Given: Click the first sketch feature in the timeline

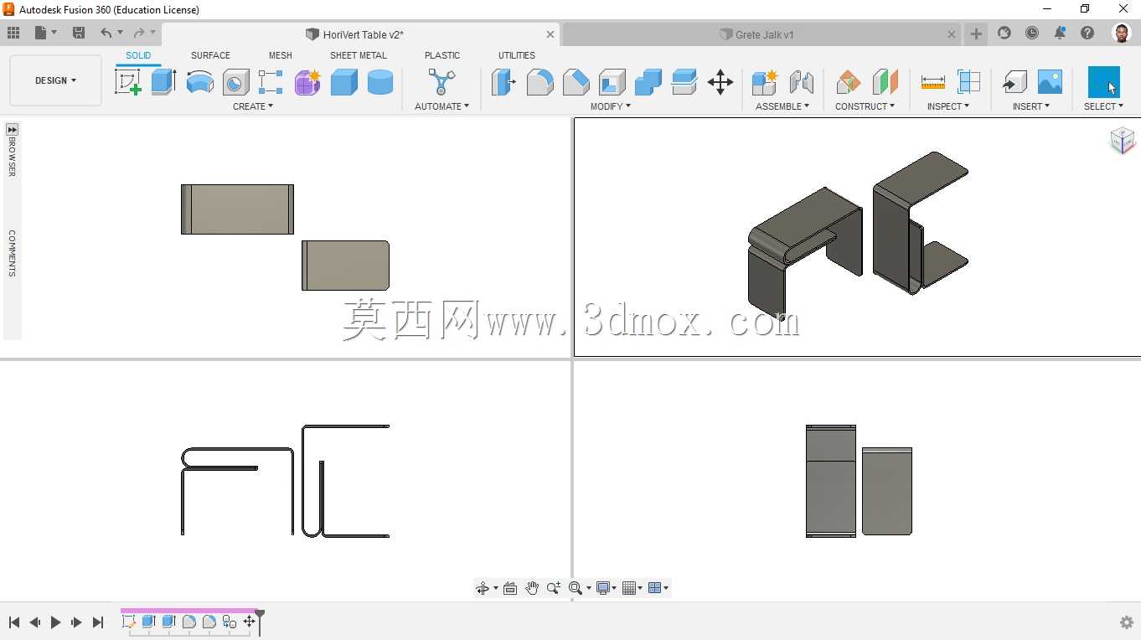Looking at the screenshot, I should click(x=129, y=622).
